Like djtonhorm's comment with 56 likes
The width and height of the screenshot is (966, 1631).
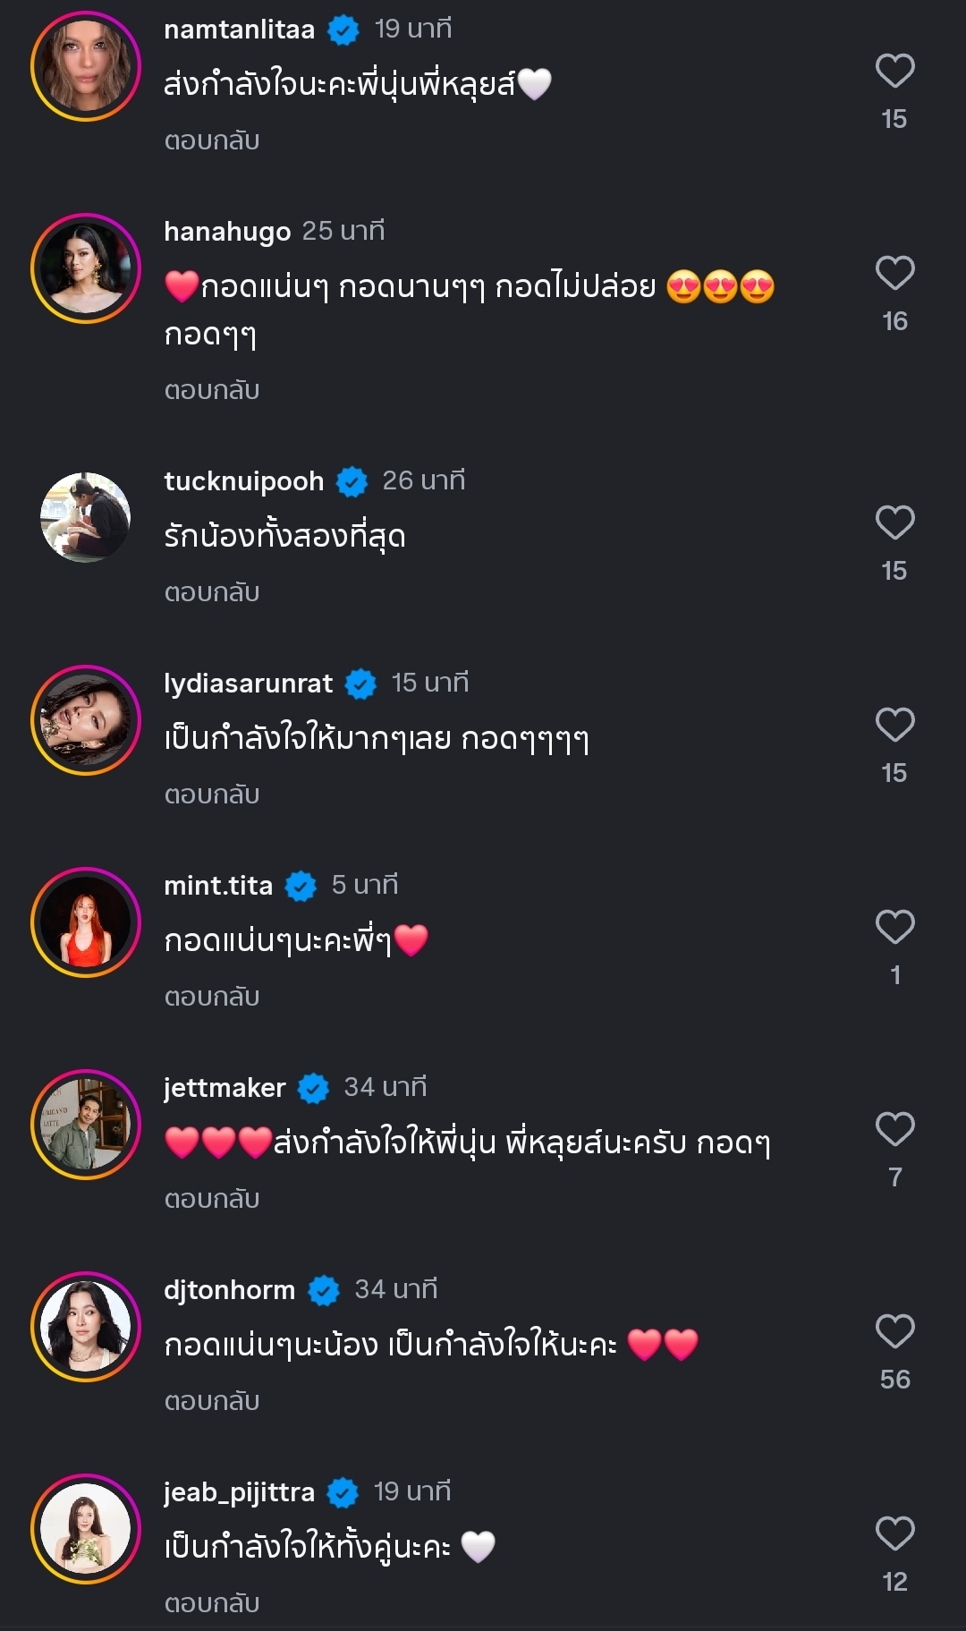point(894,1332)
